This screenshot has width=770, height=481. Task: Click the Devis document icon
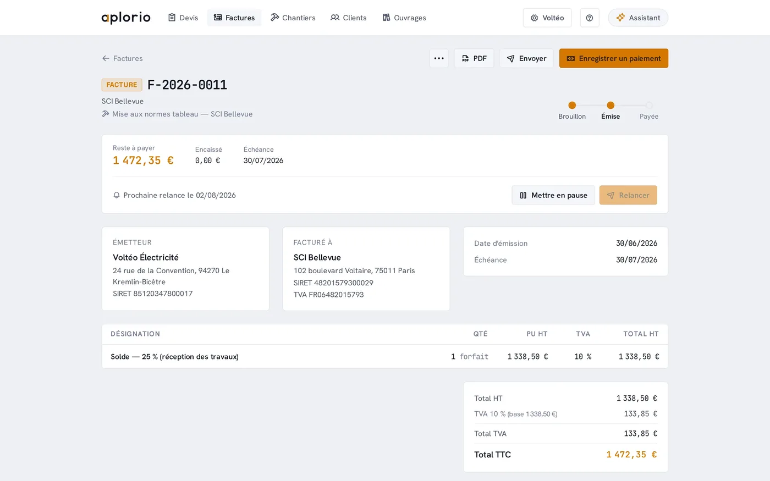tap(172, 18)
